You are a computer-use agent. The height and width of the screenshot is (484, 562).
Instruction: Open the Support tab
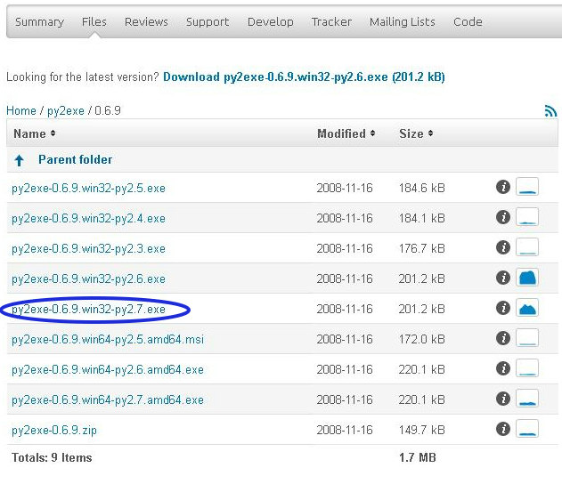[208, 22]
